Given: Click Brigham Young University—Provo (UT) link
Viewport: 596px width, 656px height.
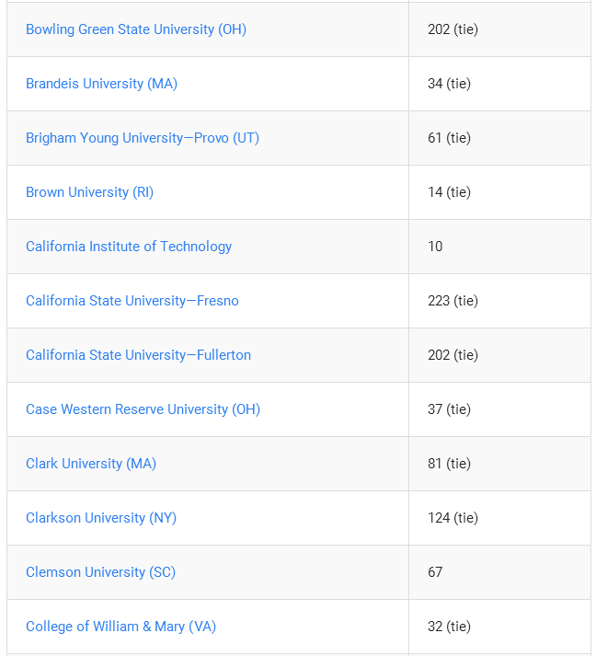Looking at the screenshot, I should 143,138.
